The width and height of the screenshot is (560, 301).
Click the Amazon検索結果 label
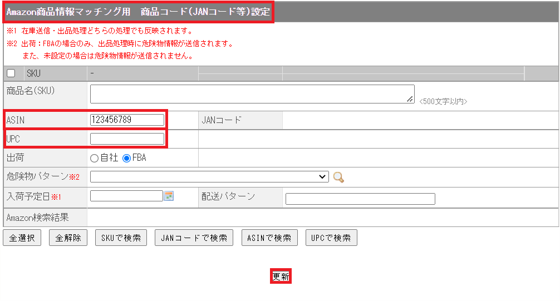click(37, 218)
